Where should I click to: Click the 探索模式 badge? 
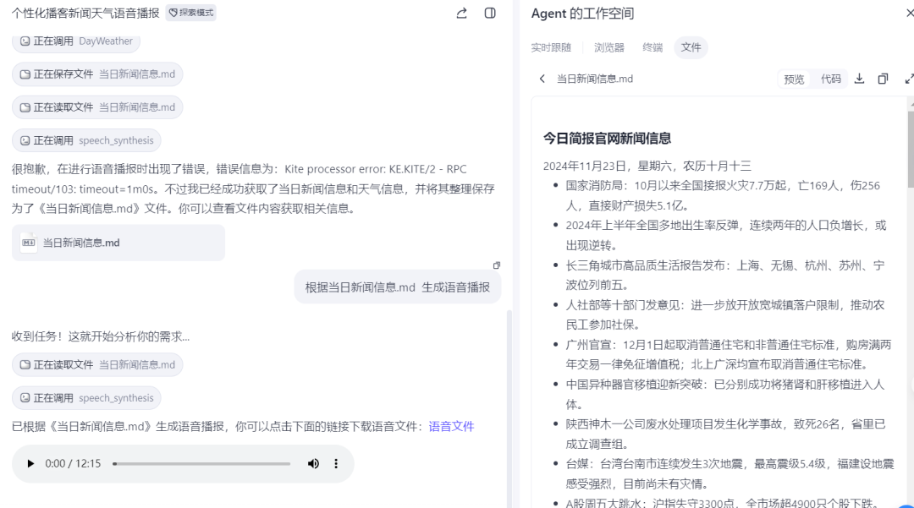[190, 13]
